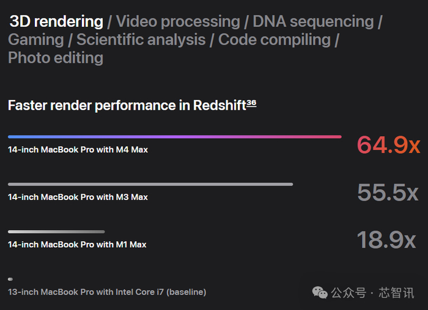Select the 3D rendering tab

point(56,21)
